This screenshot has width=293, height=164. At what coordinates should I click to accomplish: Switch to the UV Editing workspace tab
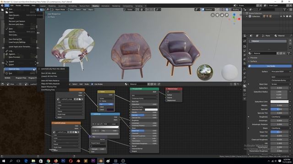coord(72,6)
